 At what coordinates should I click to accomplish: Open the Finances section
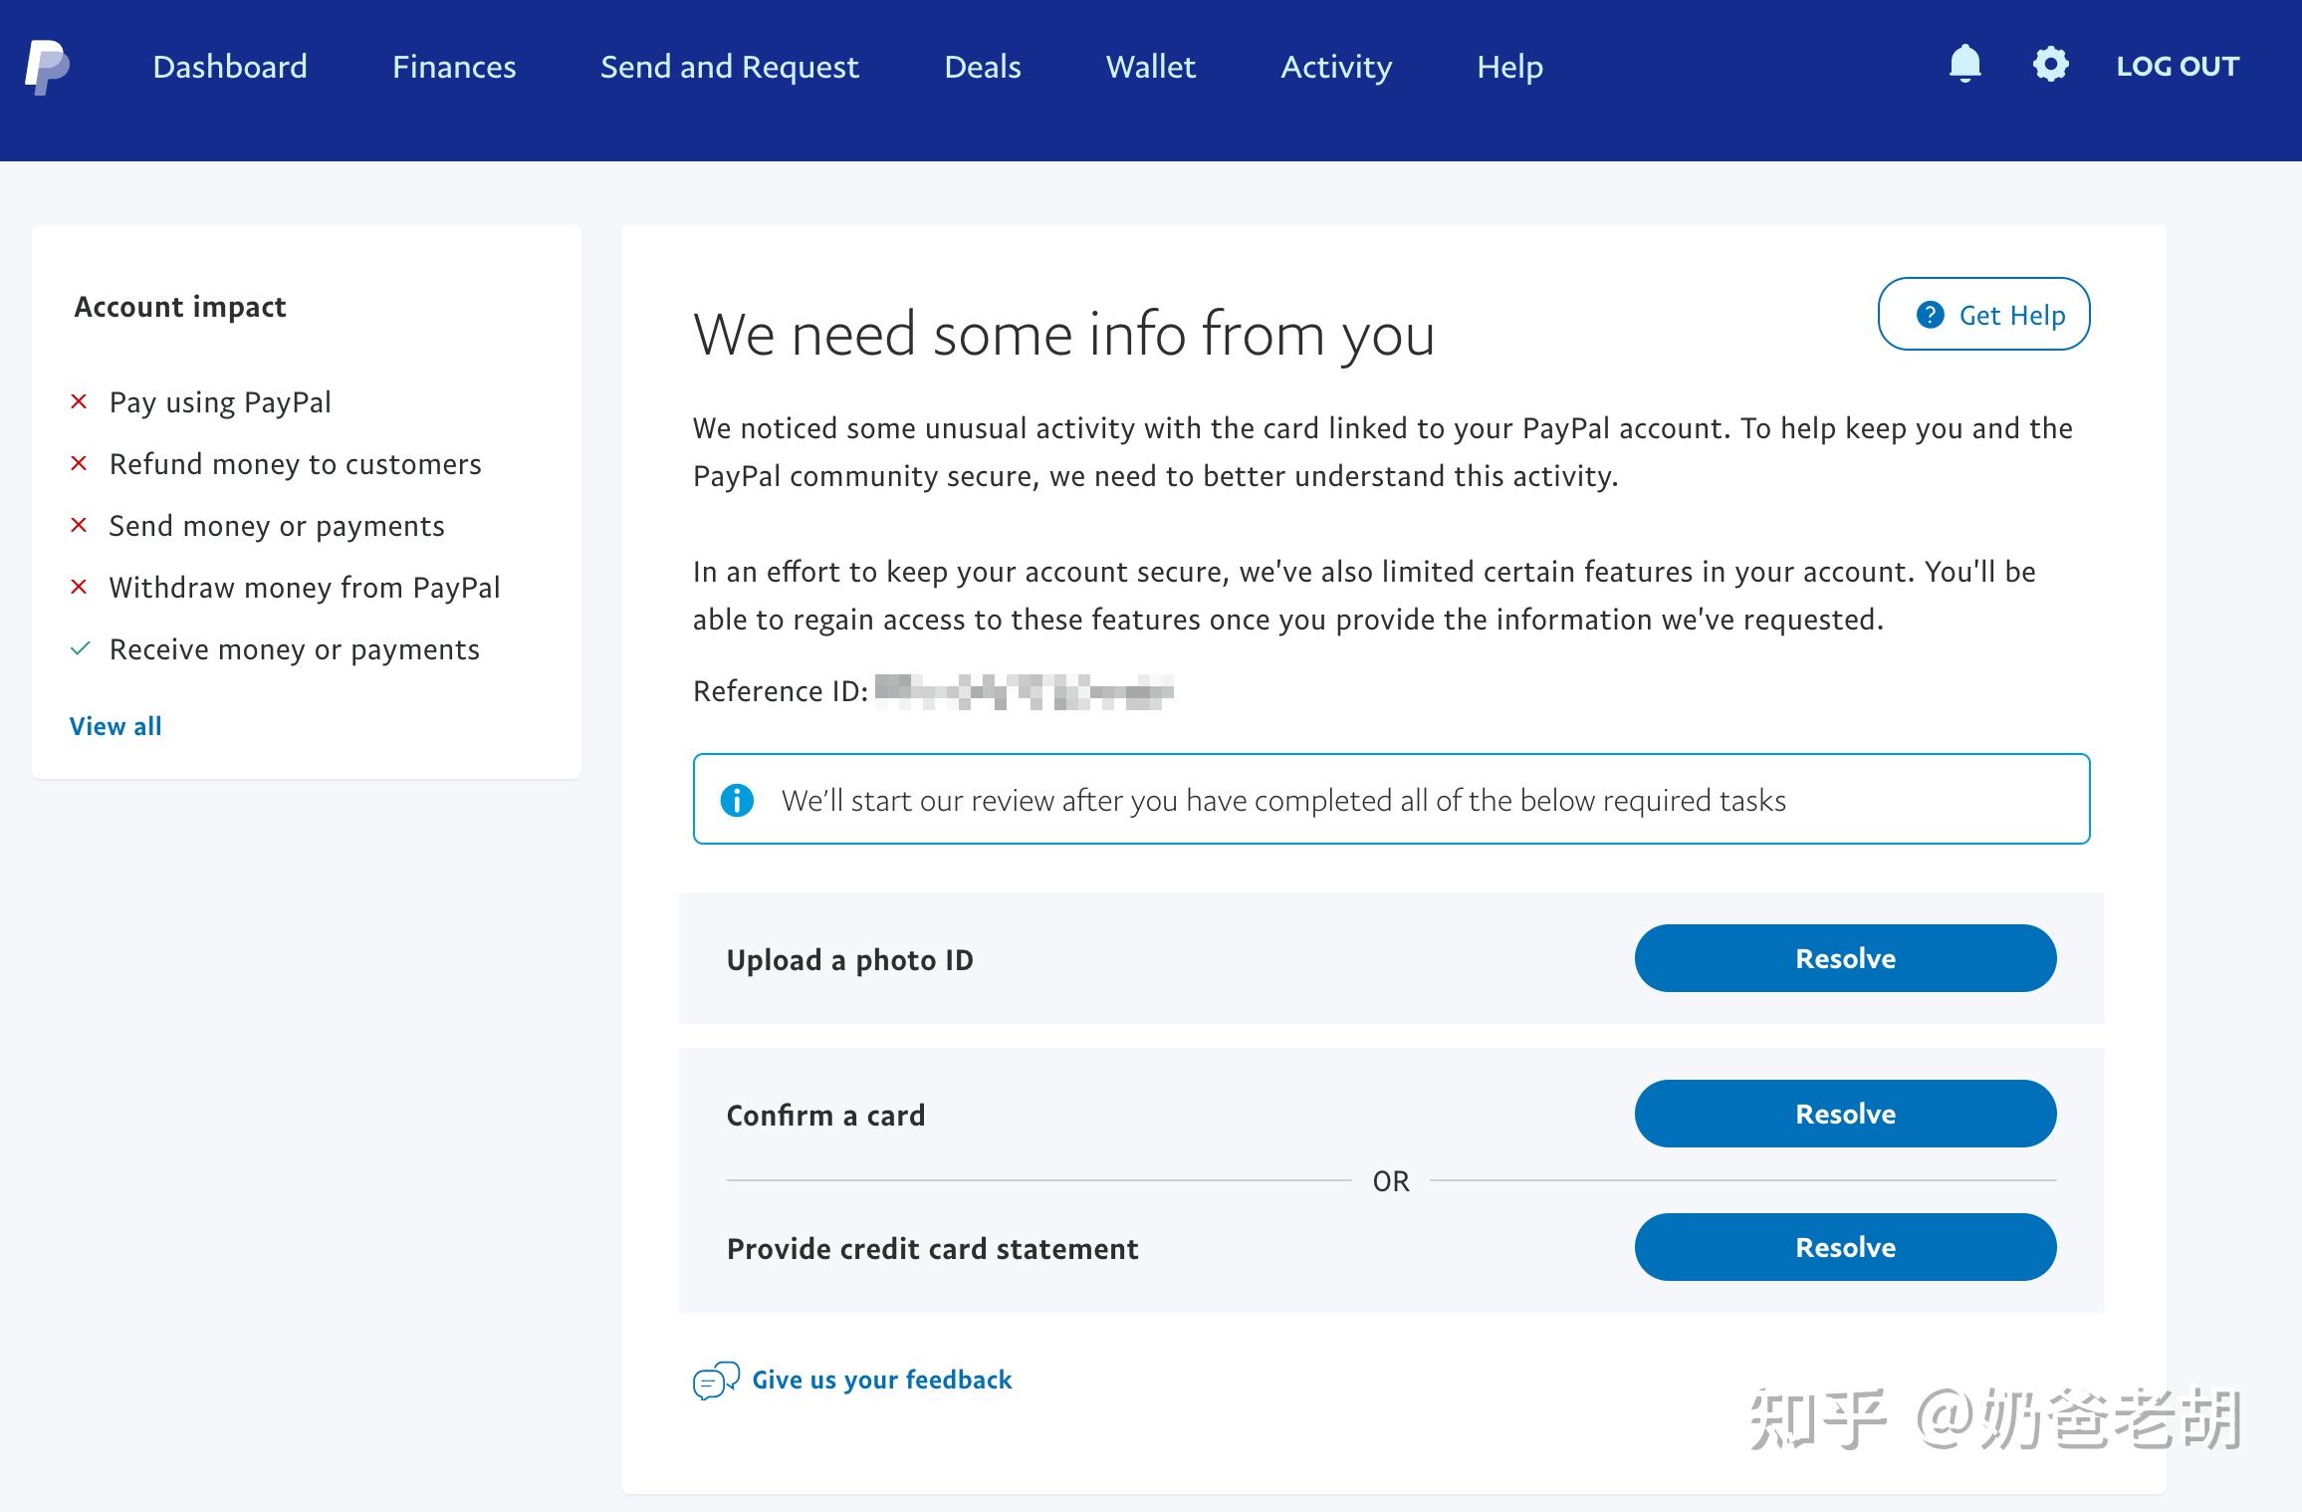[454, 67]
